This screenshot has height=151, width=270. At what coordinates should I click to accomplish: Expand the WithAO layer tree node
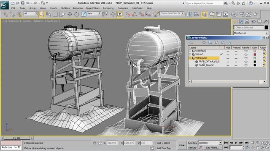click(x=190, y=55)
